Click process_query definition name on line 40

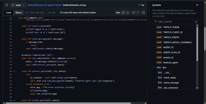pos(39,71)
